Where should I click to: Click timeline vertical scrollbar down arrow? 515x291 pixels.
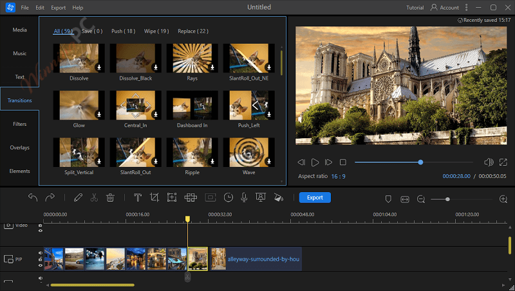(510, 279)
